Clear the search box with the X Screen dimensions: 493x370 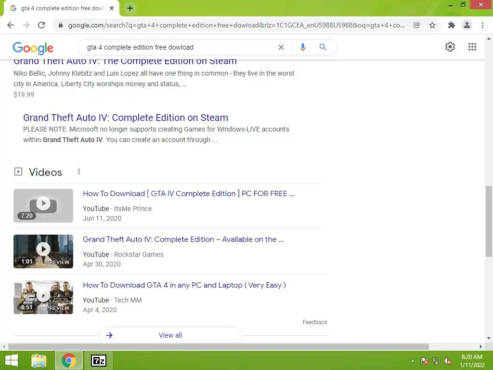[281, 47]
